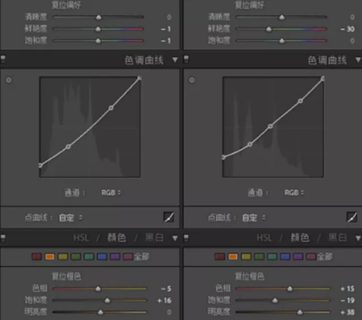Open right 点曲线 自定 preset dropdown

(x=254, y=218)
